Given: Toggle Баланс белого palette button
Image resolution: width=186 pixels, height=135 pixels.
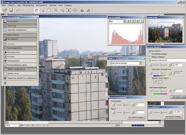Looking at the screenshot, I should 20,35.
